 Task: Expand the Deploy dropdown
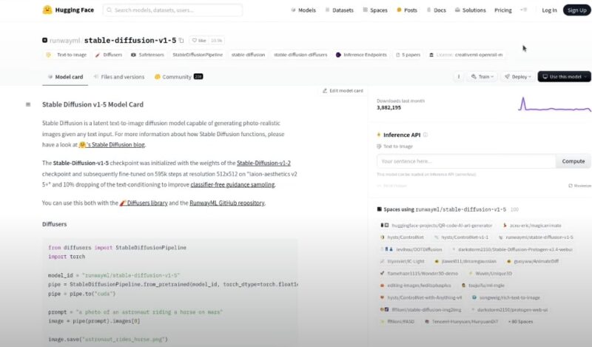[517, 76]
